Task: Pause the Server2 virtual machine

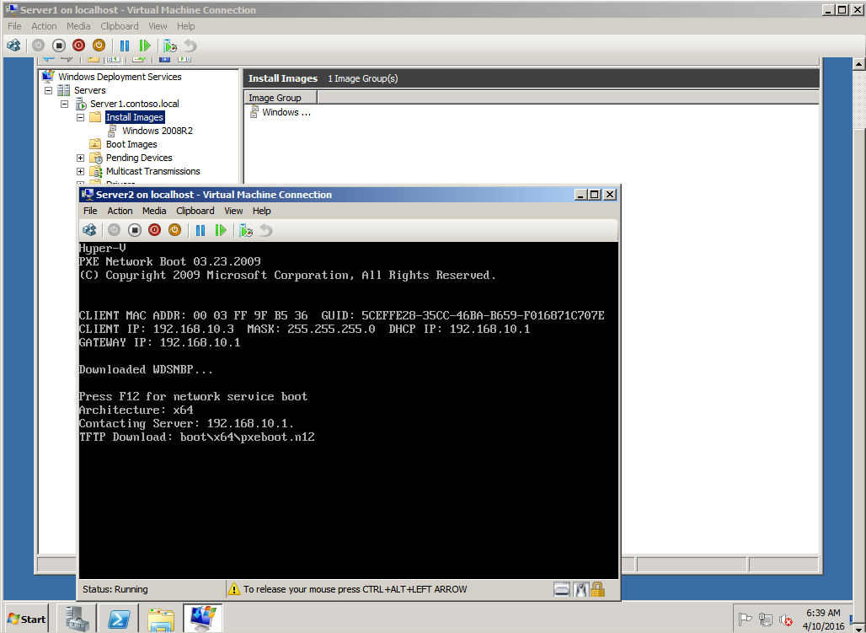Action: 200,230
